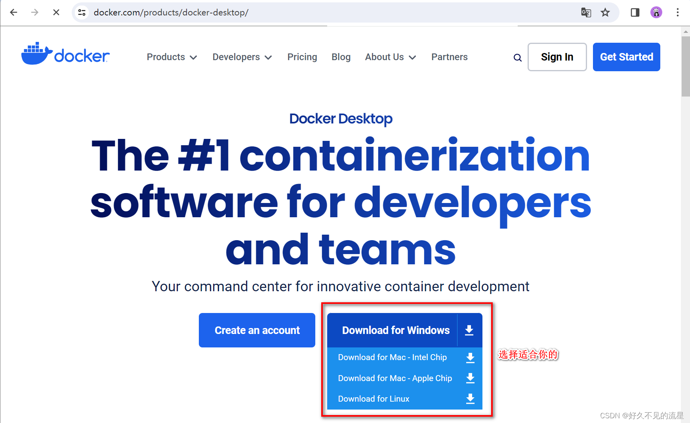Click the vertical scrollbar thumb
Viewport: 690px width, 423px height.
[x=686, y=66]
